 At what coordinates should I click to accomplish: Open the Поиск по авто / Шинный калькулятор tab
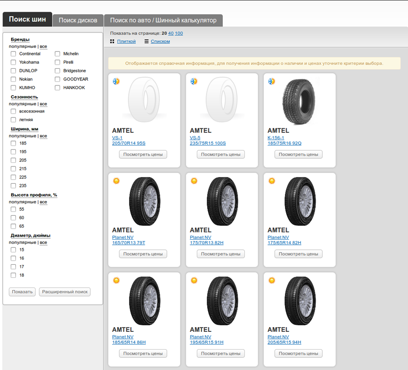(163, 20)
